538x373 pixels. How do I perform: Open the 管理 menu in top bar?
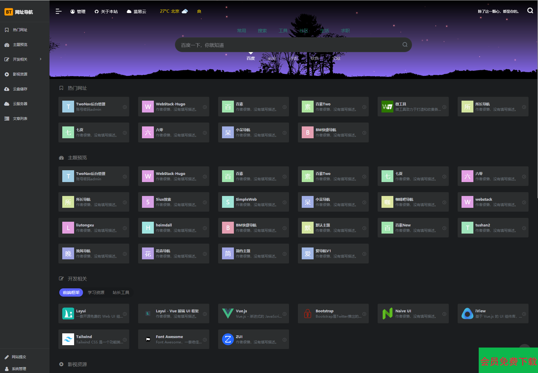click(78, 12)
